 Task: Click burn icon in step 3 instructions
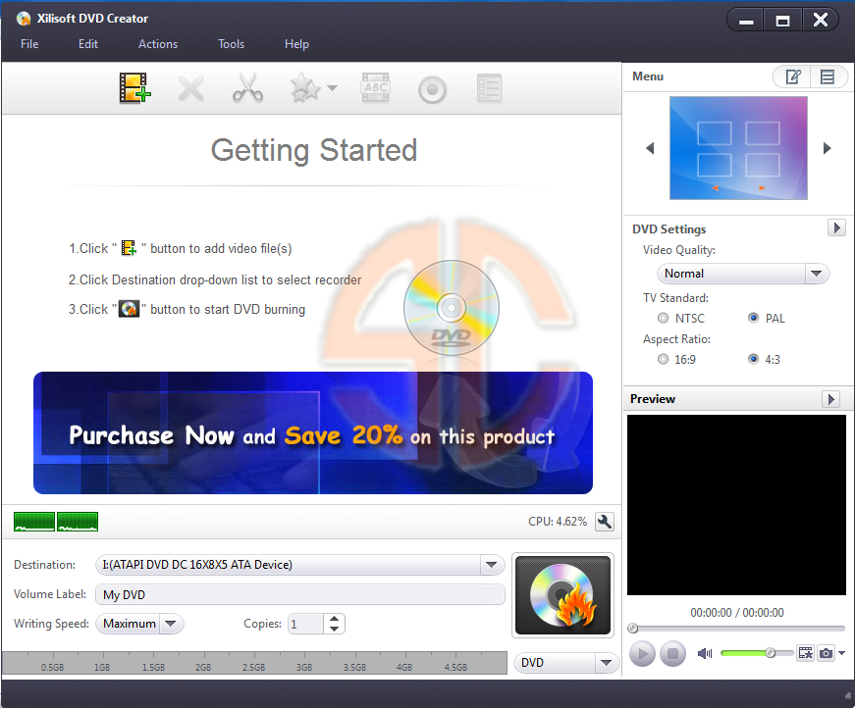pyautogui.click(x=130, y=309)
